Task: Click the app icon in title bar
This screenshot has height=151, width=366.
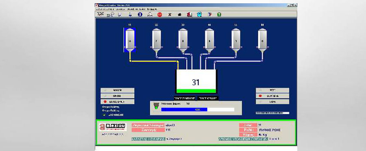Action: (97, 5)
